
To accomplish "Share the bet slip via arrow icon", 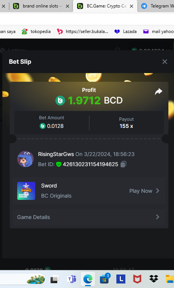I will pos(159,91).
